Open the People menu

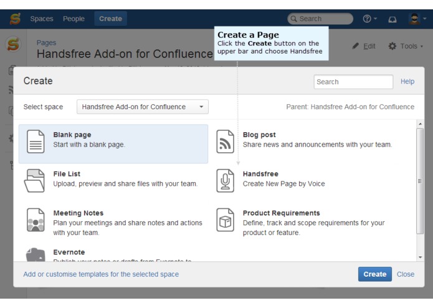[74, 19]
